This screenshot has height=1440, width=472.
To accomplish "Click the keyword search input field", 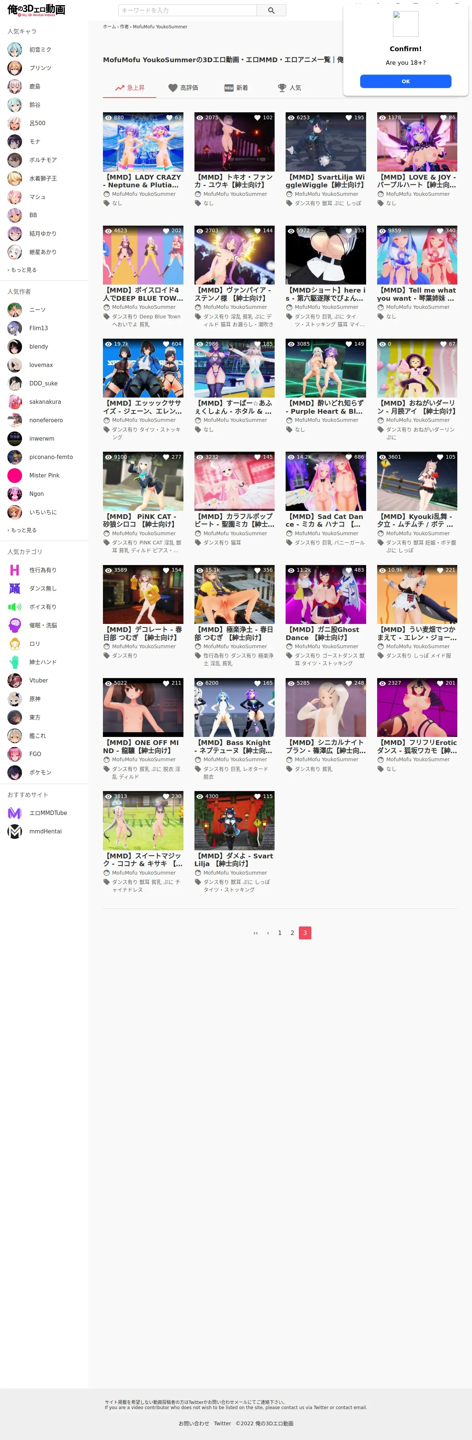I will 188,10.
